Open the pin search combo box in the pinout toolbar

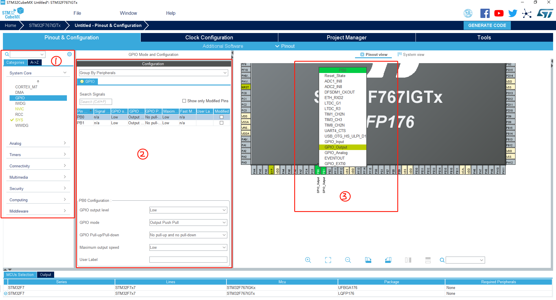click(x=465, y=260)
